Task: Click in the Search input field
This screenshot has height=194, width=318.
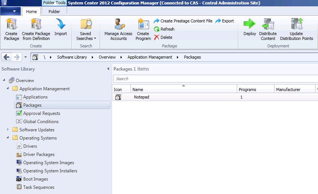Action: tap(215, 79)
